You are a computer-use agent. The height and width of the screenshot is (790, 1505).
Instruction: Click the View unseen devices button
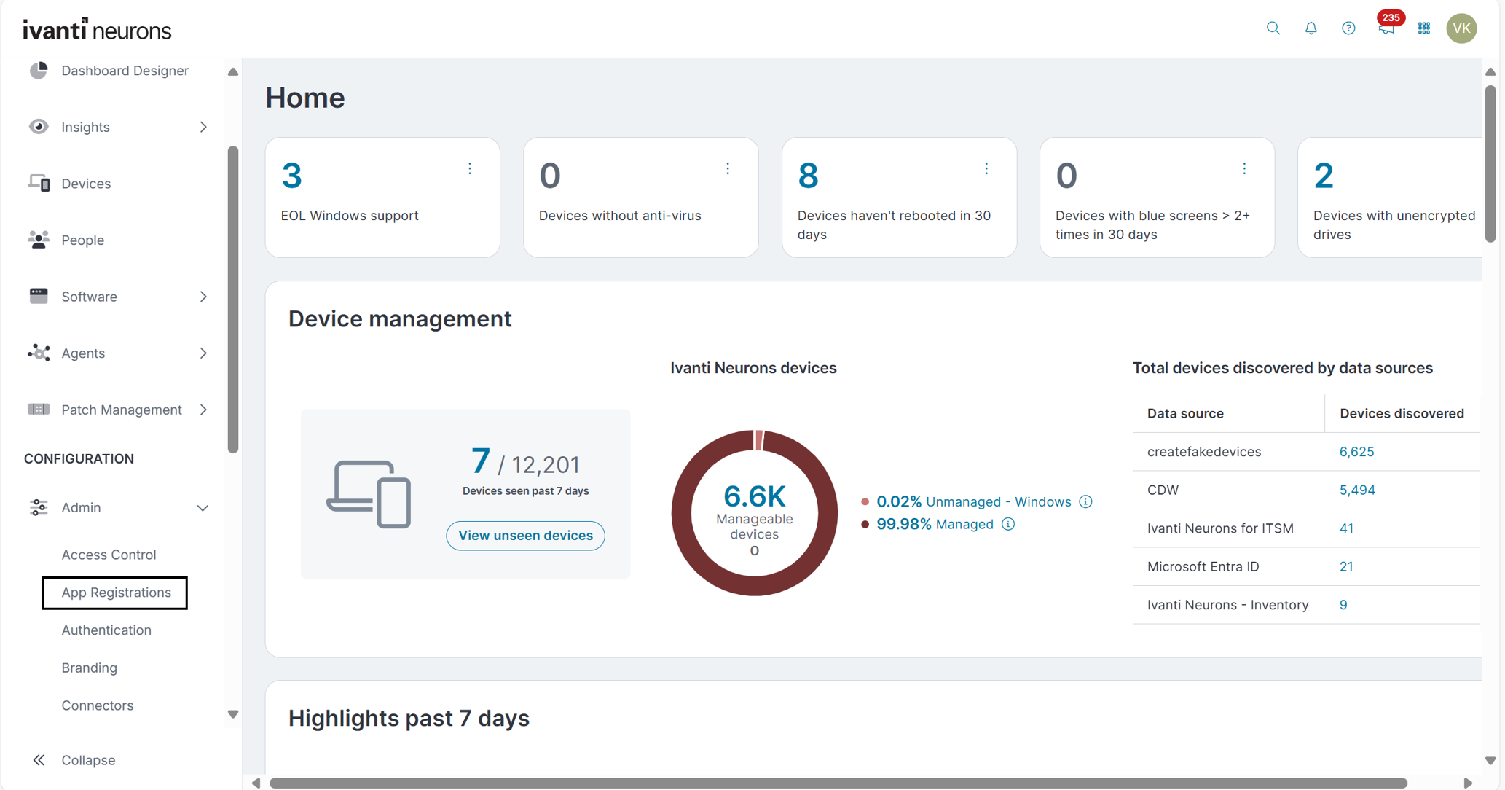pos(525,536)
